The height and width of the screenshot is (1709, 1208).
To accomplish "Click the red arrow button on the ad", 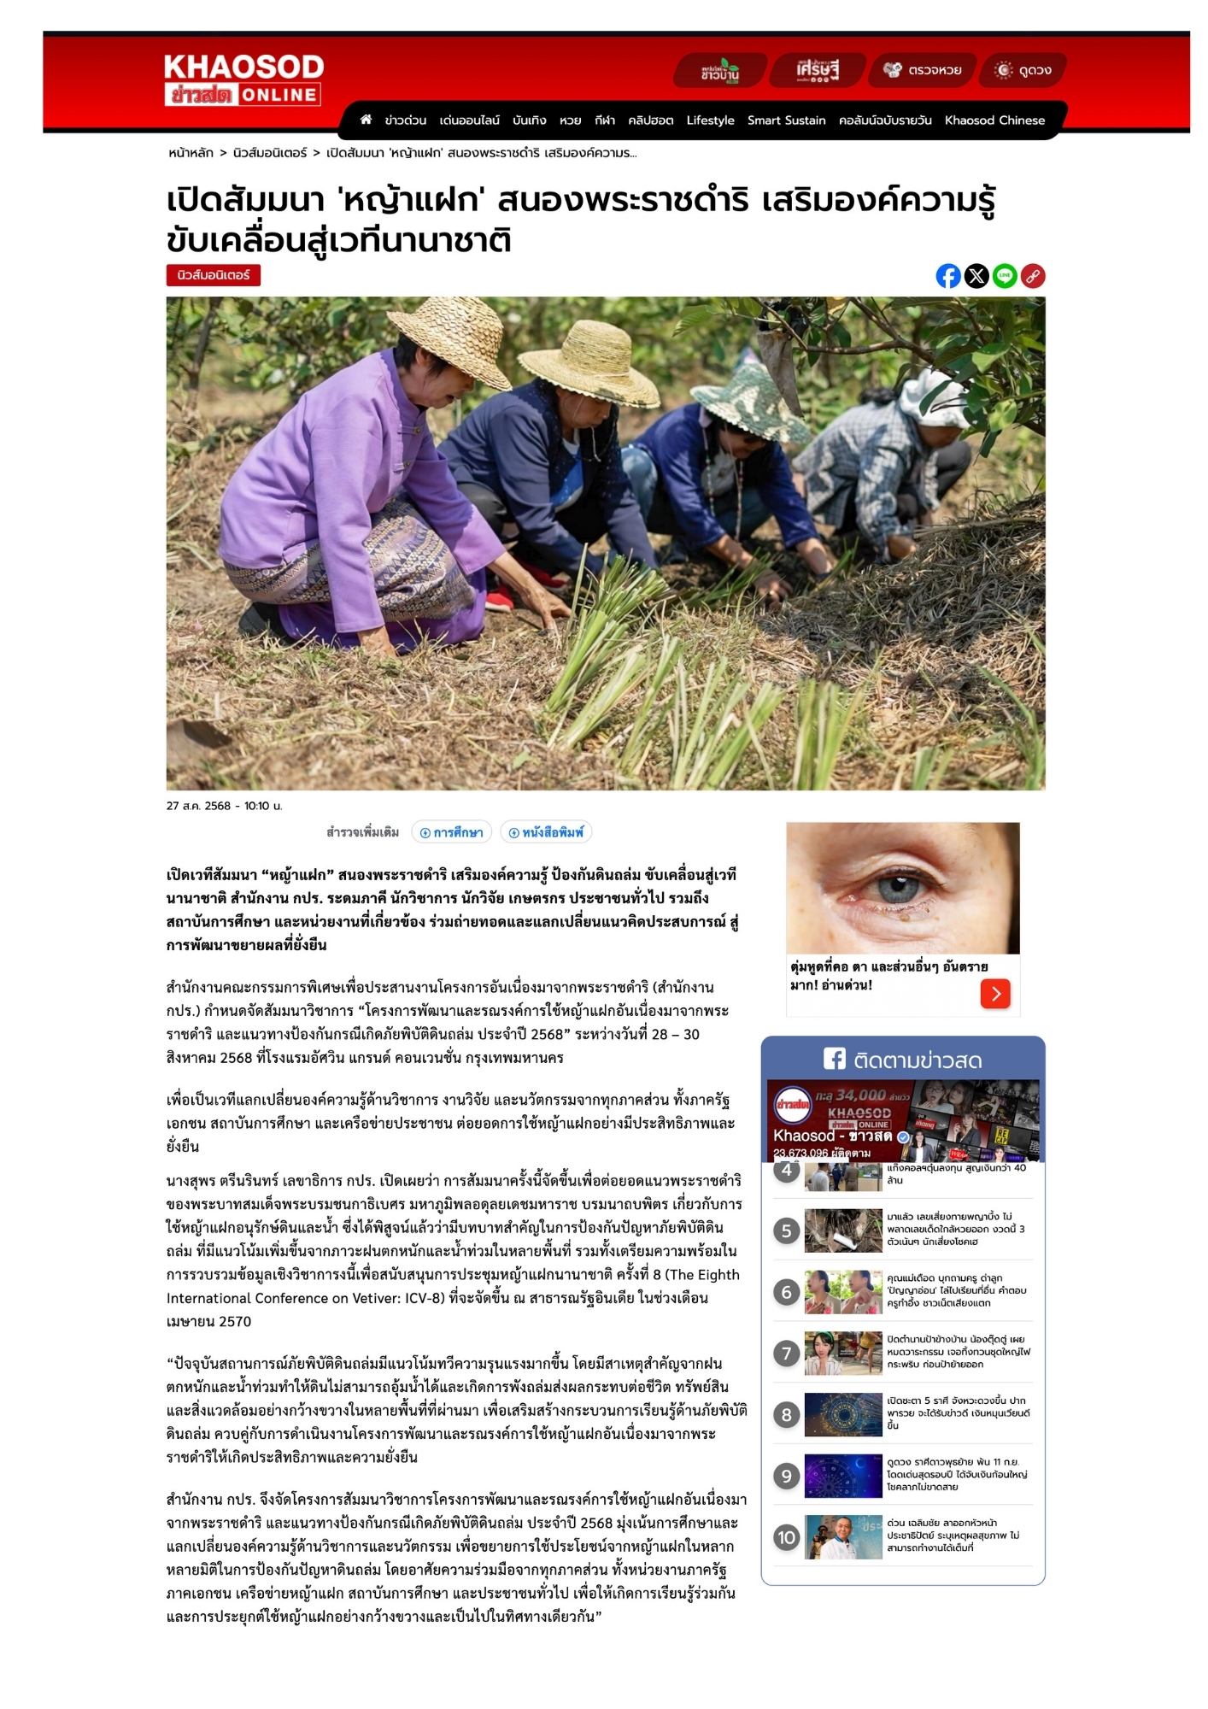I will coord(995,993).
